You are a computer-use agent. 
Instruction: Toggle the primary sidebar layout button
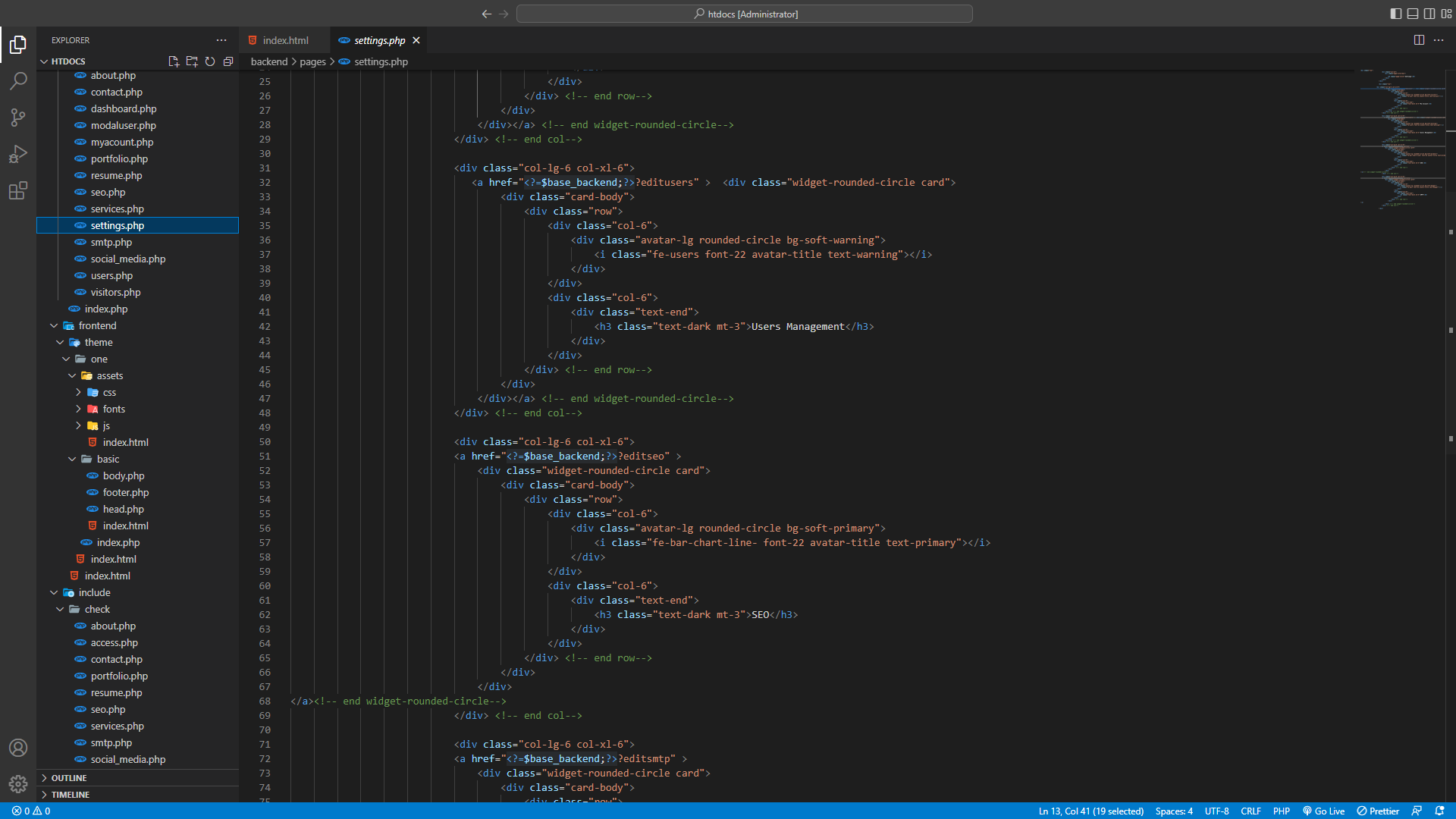tap(1395, 14)
